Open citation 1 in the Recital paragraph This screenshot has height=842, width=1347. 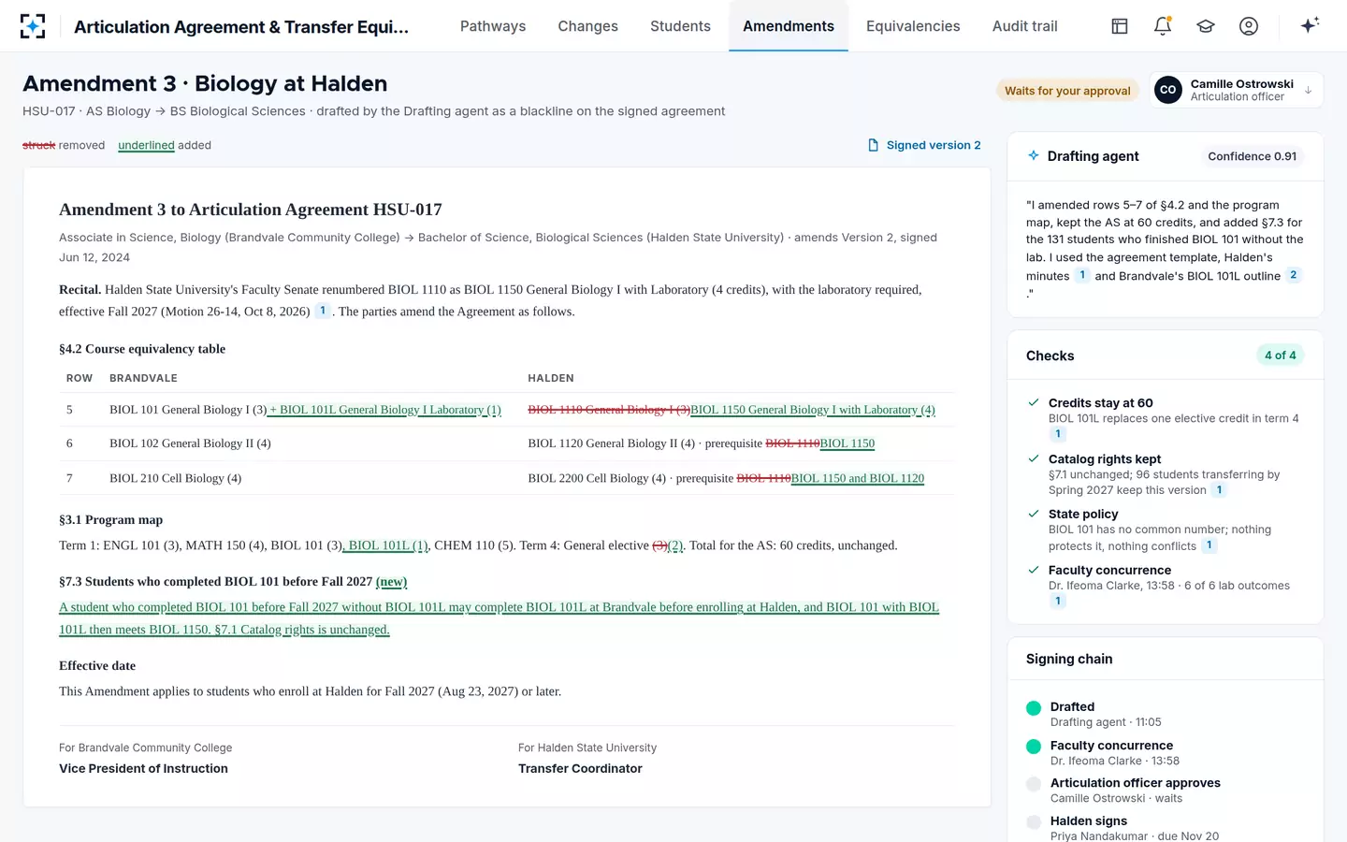coord(323,311)
